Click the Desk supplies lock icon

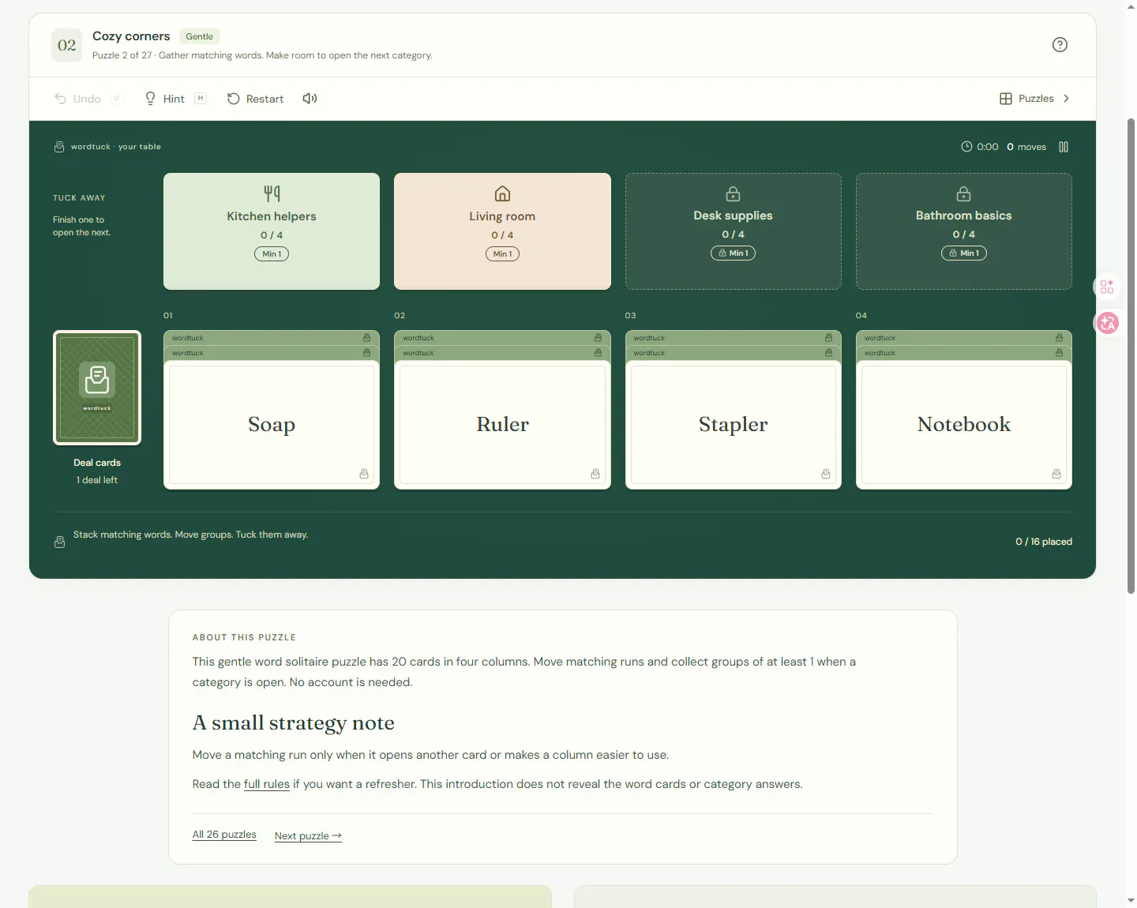pos(733,193)
